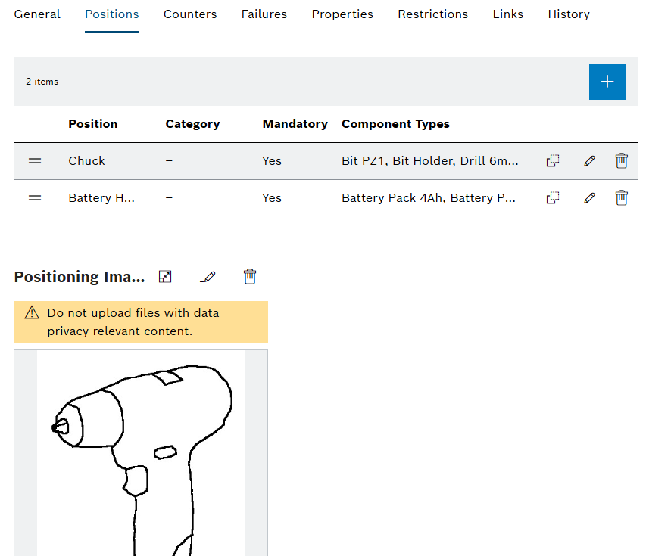Grab the reorder handle of the Chuck row
The height and width of the screenshot is (556, 646).
click(x=35, y=161)
